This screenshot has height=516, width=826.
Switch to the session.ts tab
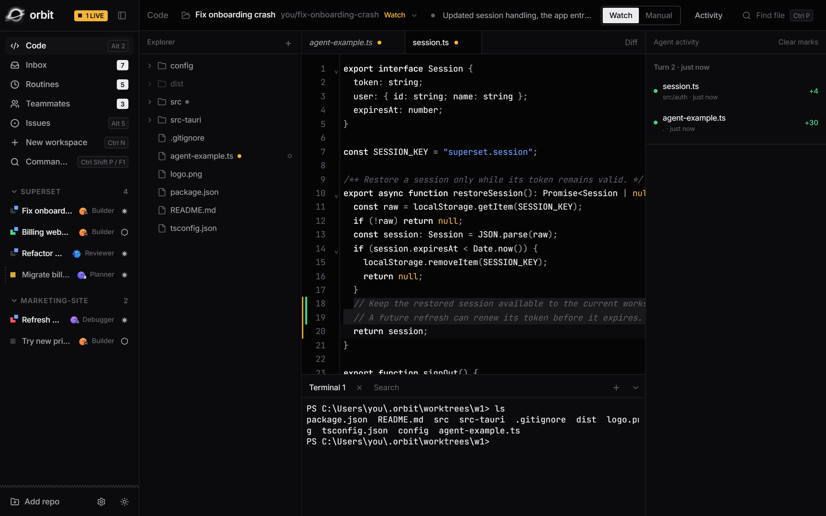[x=443, y=43]
